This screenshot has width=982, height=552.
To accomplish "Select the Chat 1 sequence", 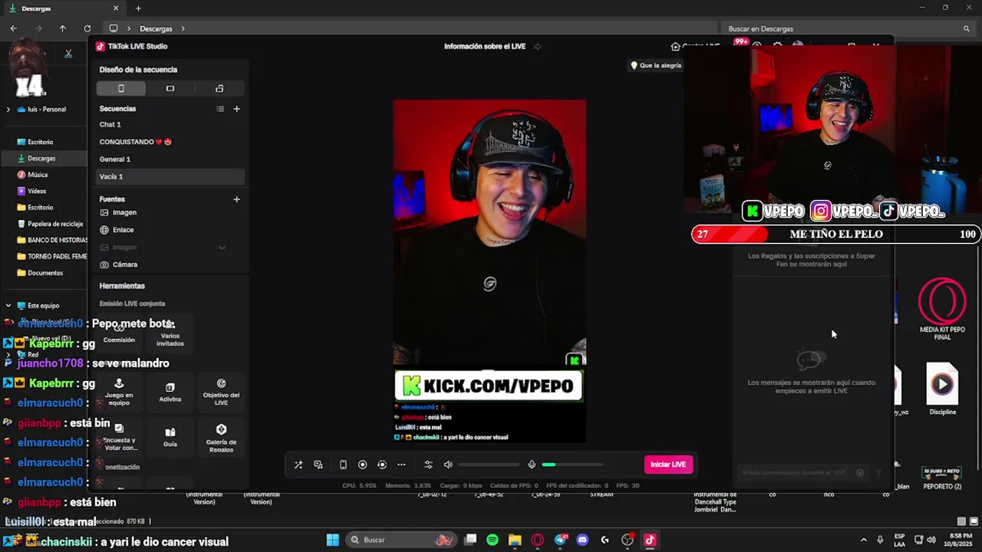I will click(x=170, y=124).
